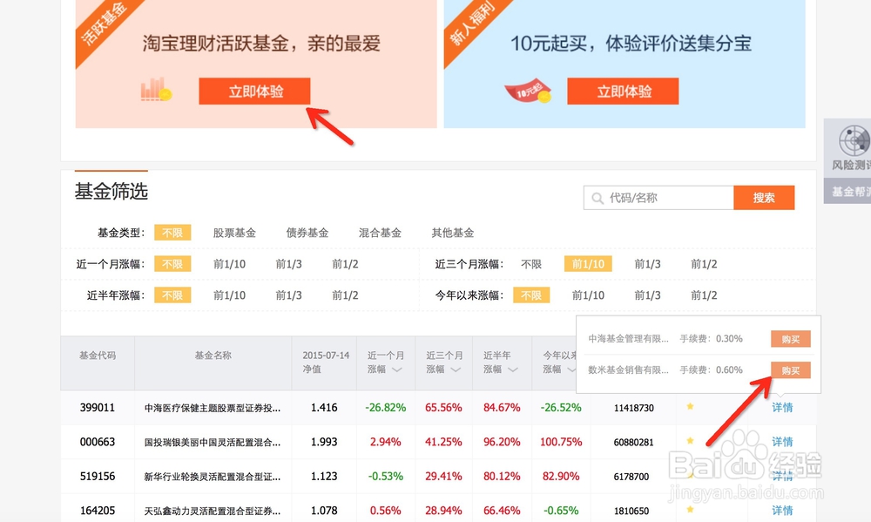The width and height of the screenshot is (871, 522).
Task: Sort by 近一个月涨幅 column arrow
Action: pyautogui.click(x=396, y=369)
